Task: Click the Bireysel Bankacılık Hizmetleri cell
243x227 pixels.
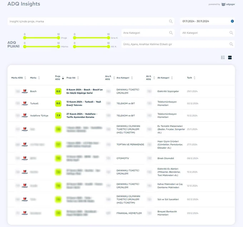Action: coord(167,213)
